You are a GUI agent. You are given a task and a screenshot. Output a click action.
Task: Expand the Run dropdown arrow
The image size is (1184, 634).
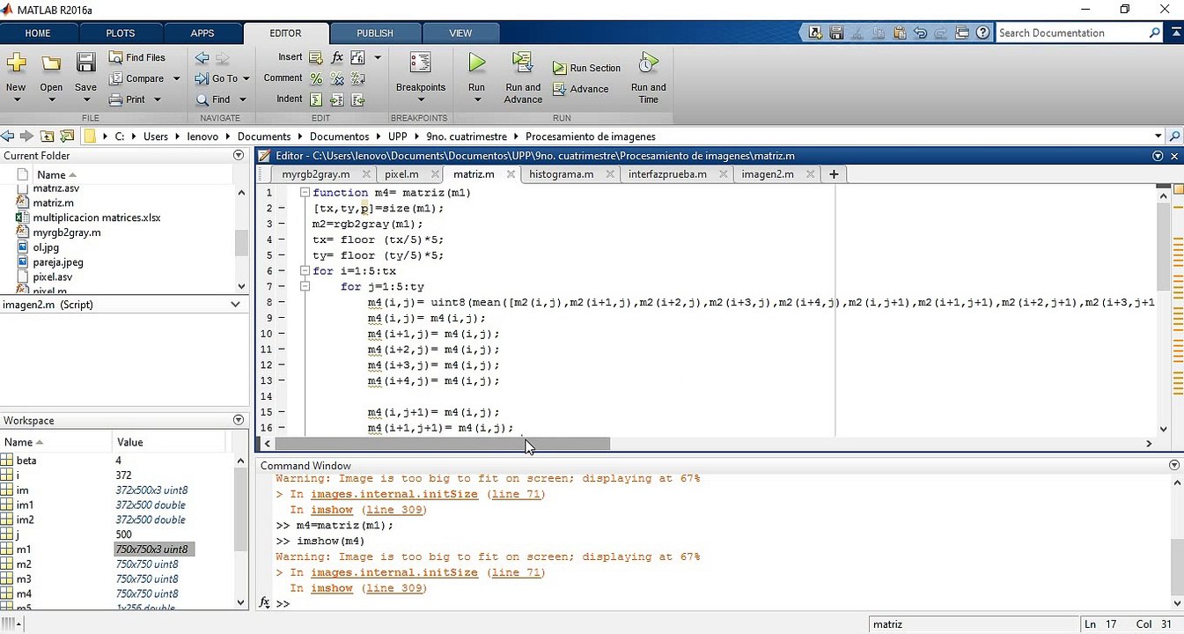tap(476, 100)
